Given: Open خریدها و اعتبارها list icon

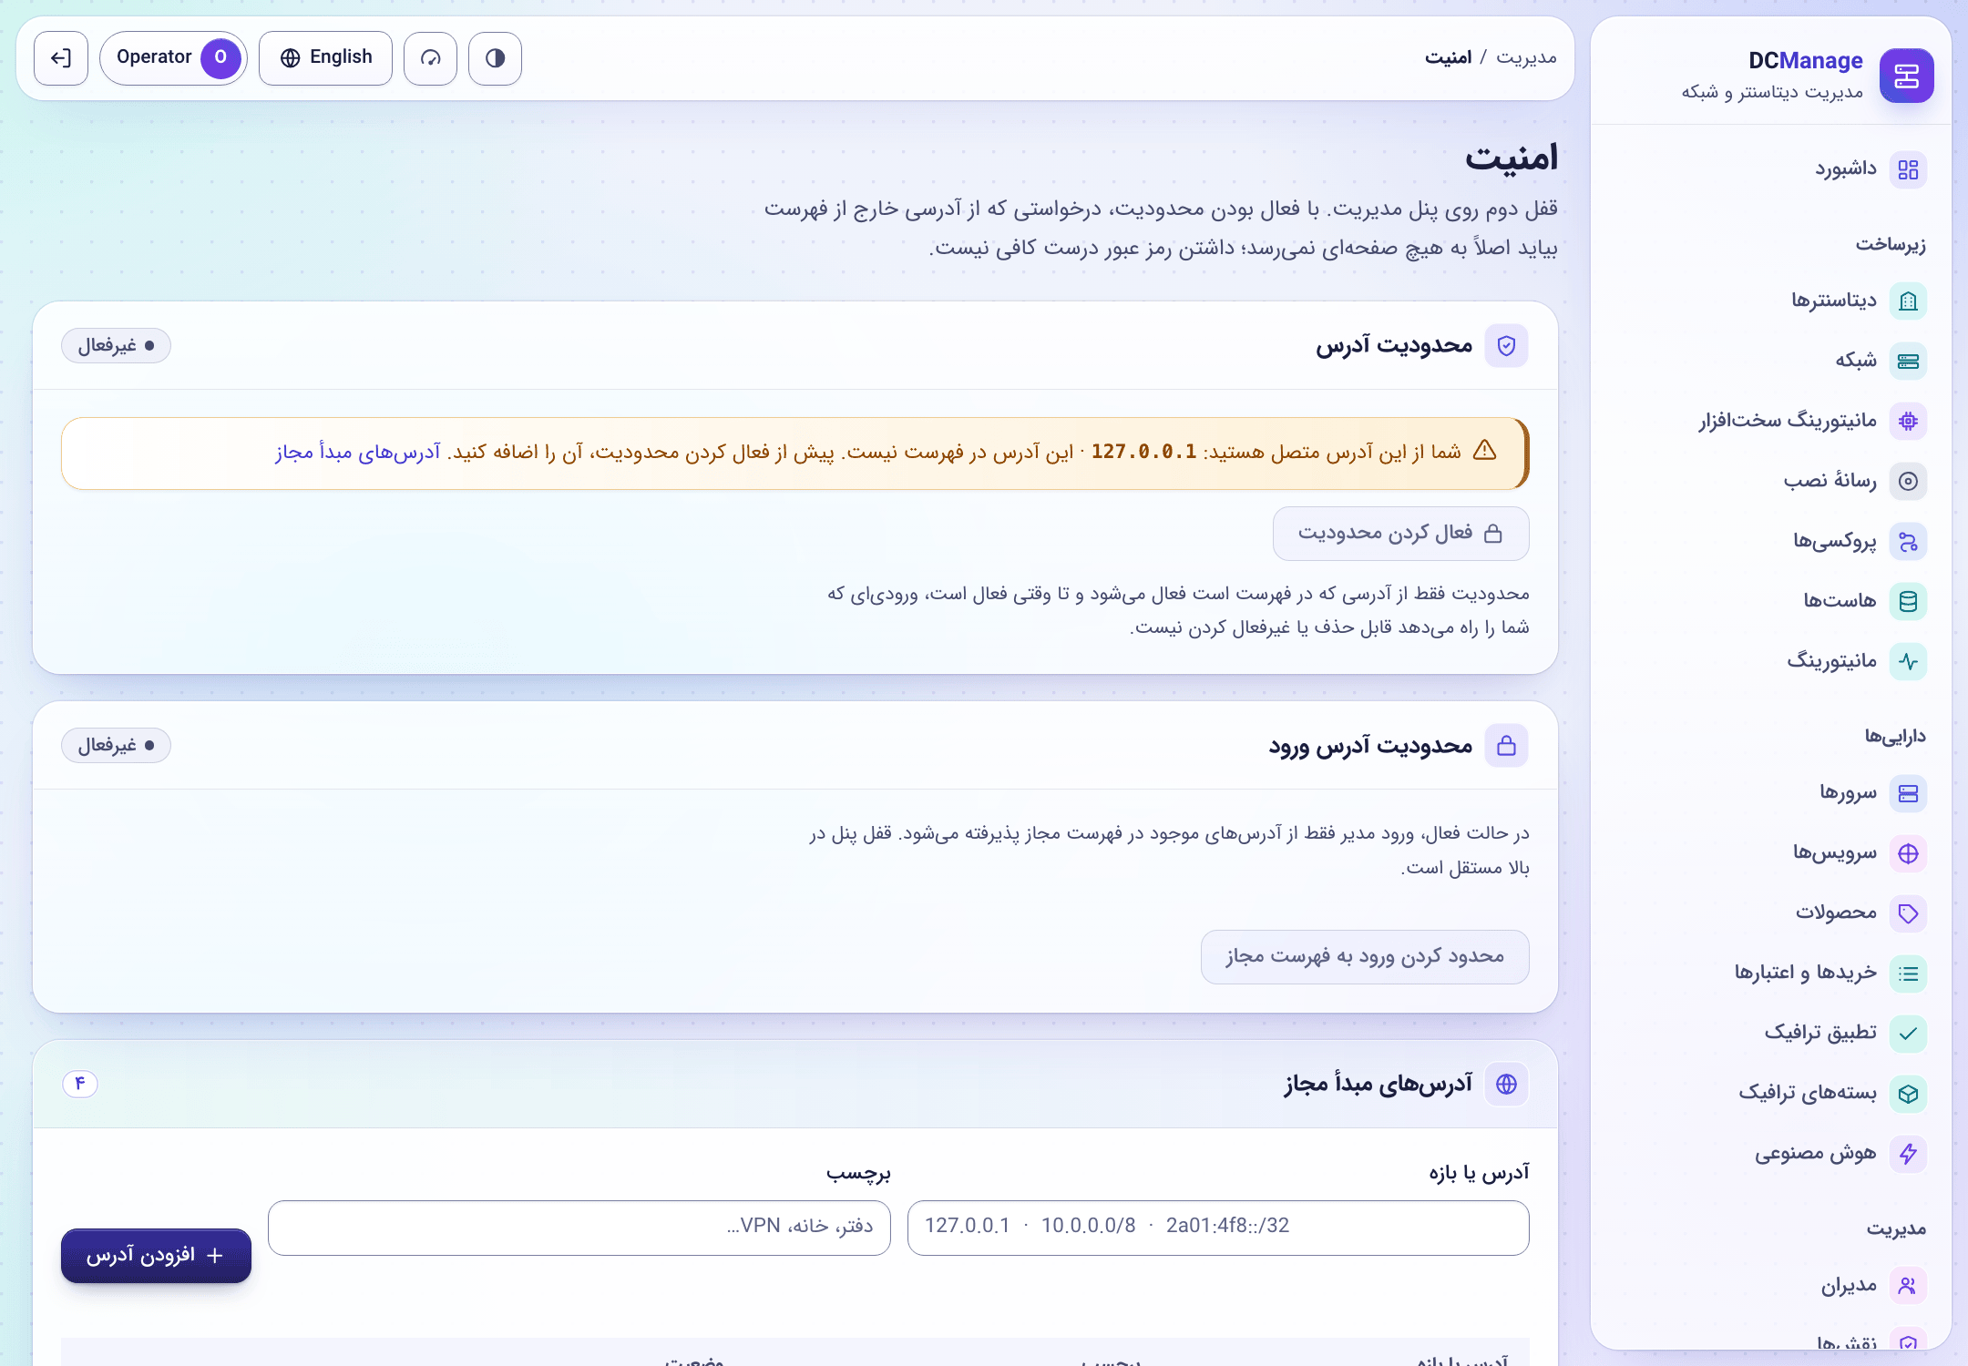Looking at the screenshot, I should click(1908, 974).
